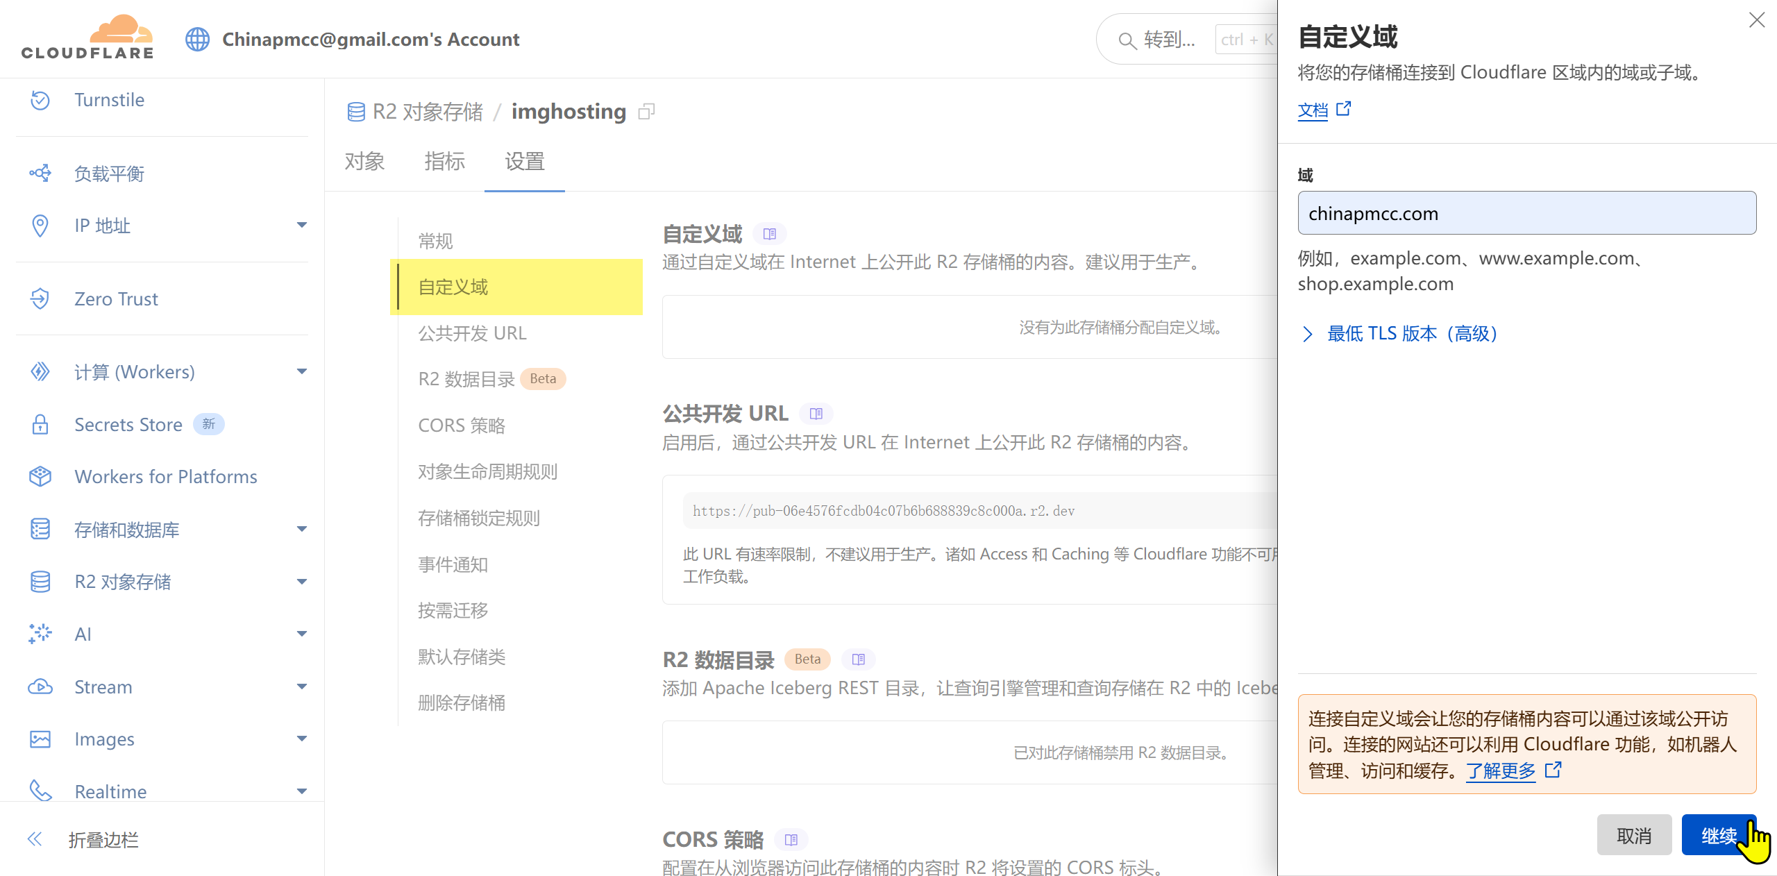Copy the imghosting bucket name icon
Image resolution: width=1777 pixels, height=876 pixels.
tap(646, 112)
